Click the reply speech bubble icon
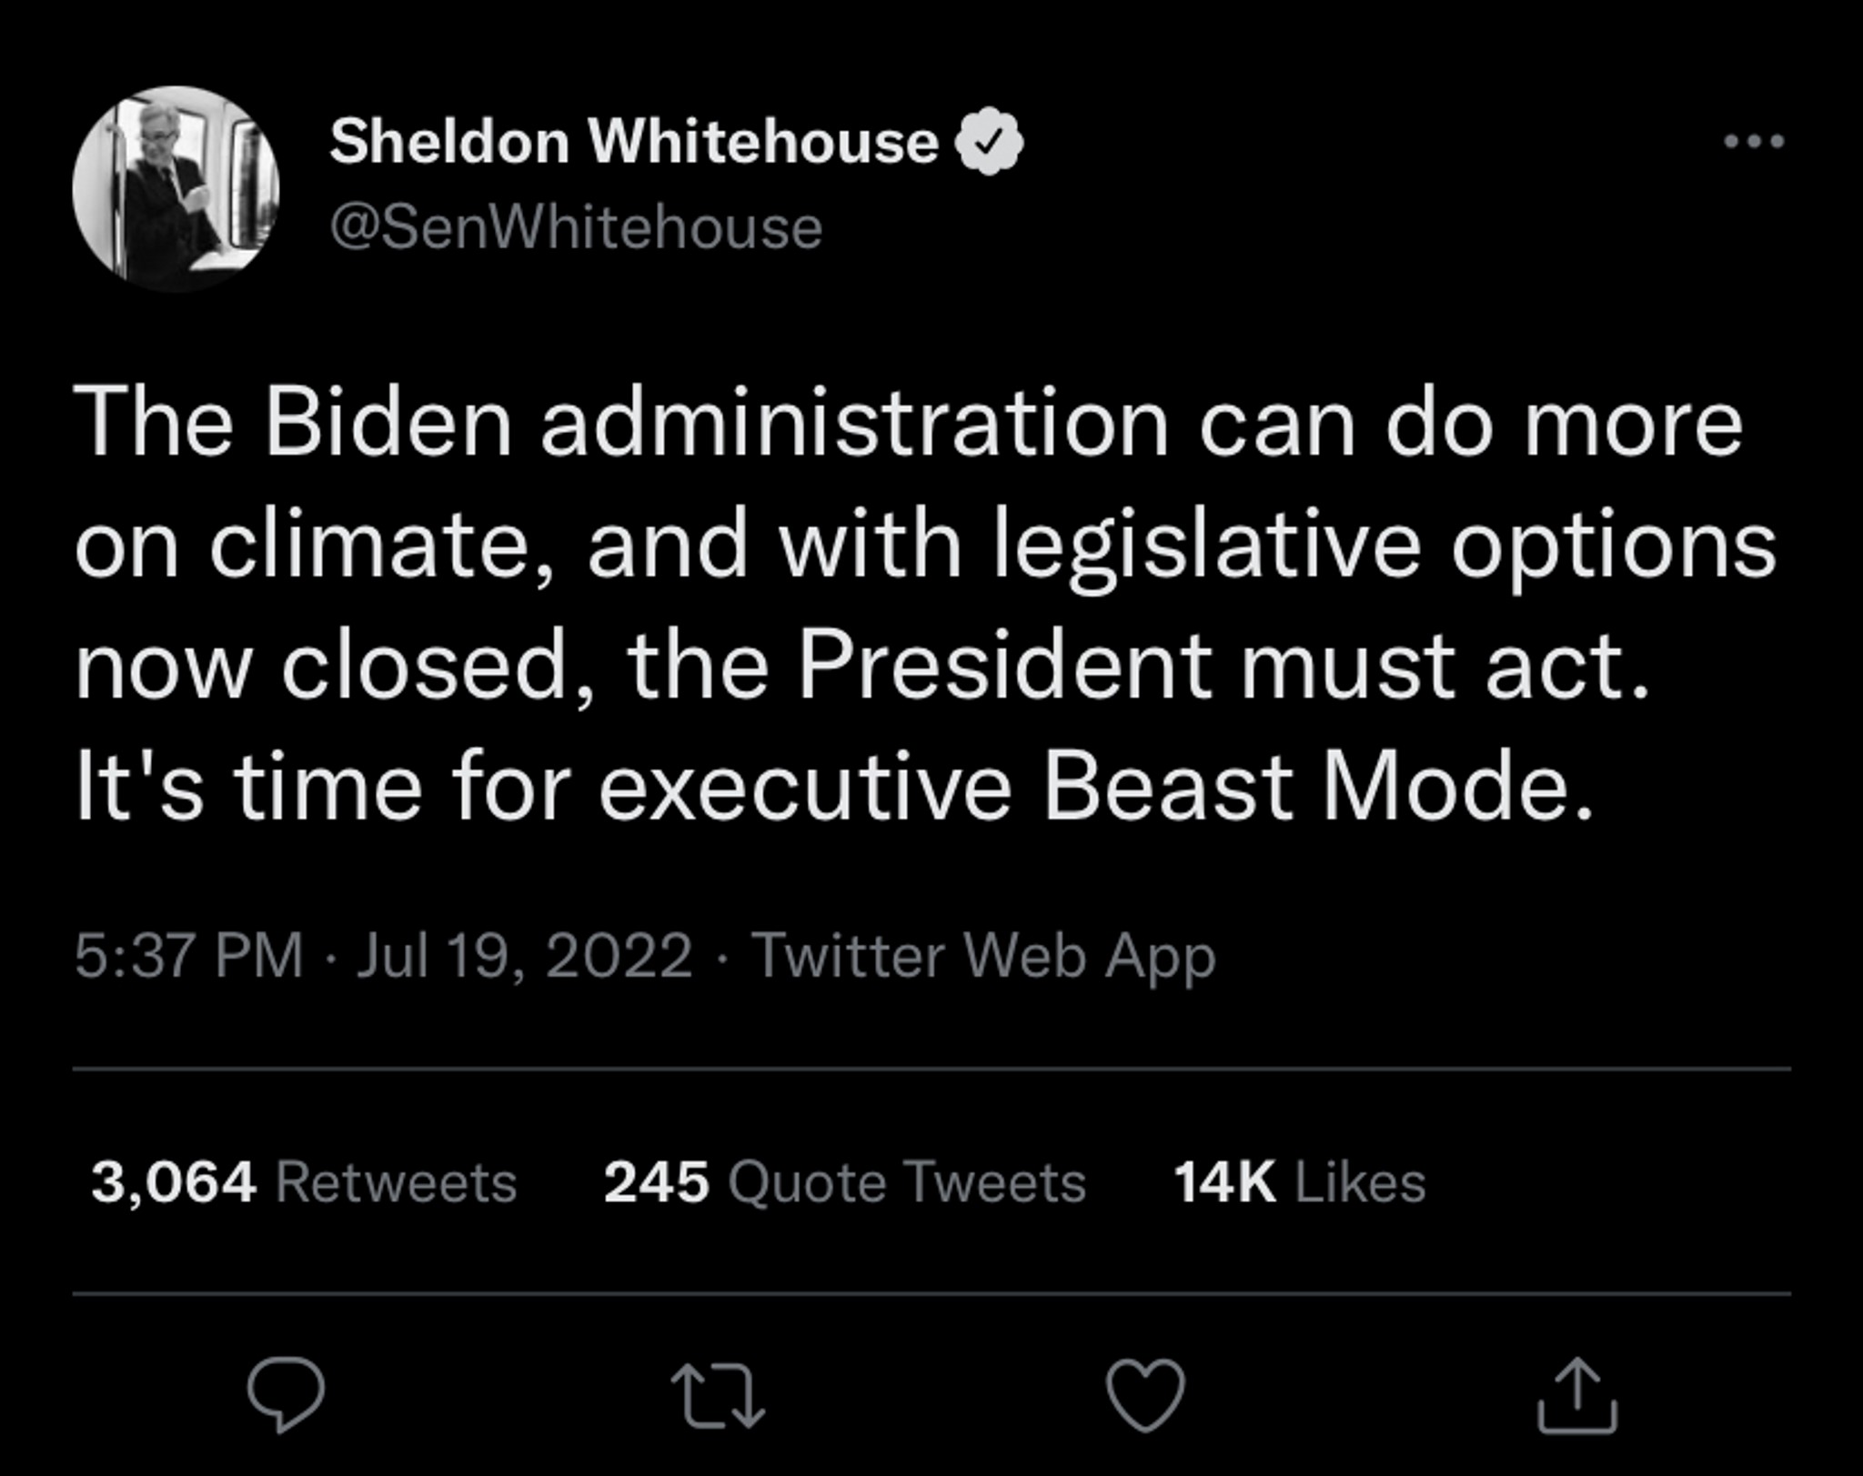Image resolution: width=1863 pixels, height=1476 pixels. [x=286, y=1394]
